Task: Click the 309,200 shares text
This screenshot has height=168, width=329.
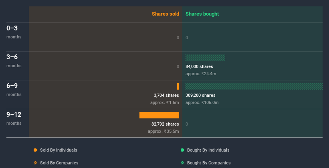Action: [x=200, y=95]
